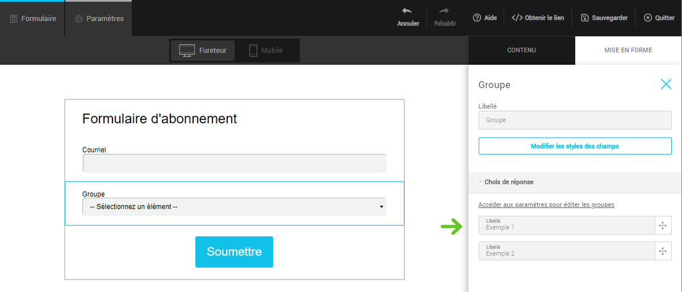Switch to the CONTENU tab

pyautogui.click(x=521, y=50)
